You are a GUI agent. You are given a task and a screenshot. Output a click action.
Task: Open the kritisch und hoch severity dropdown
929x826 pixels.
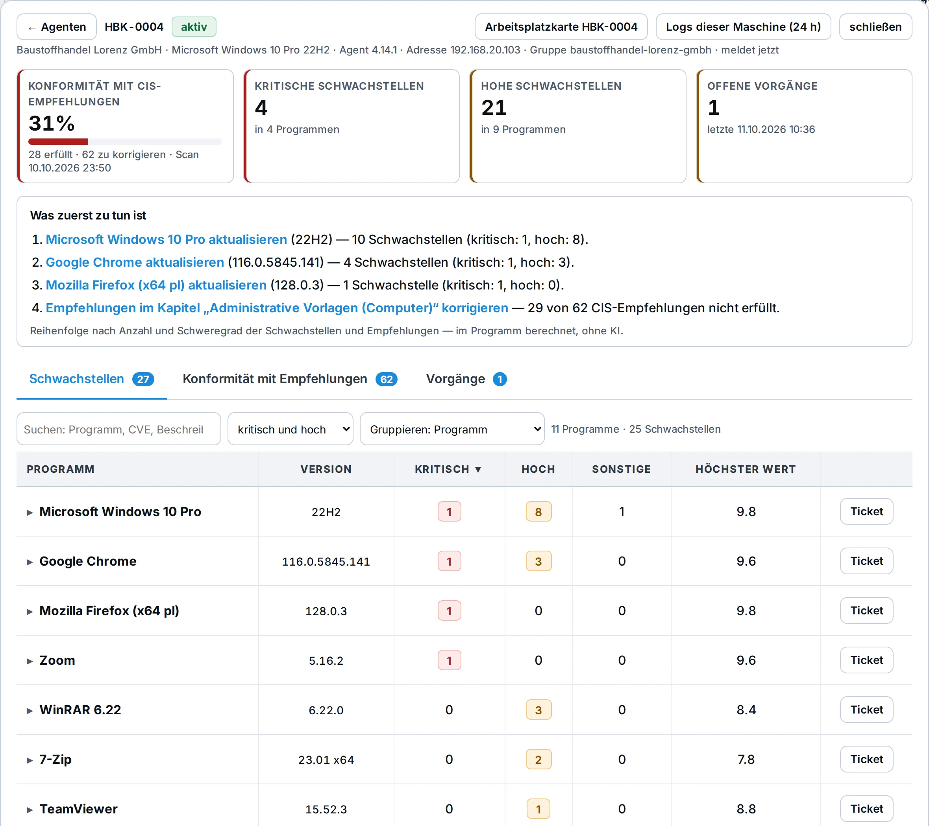290,429
